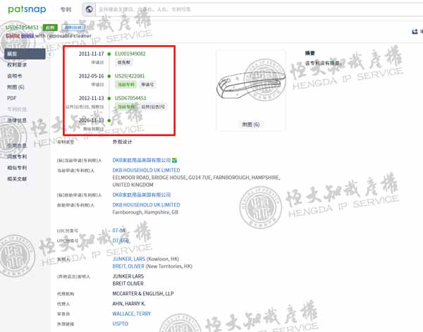Viewport: 423px width, 332px height.
Task: Open first DKB家庭用品英国有限公司 current assignee link
Action: (x=142, y=160)
